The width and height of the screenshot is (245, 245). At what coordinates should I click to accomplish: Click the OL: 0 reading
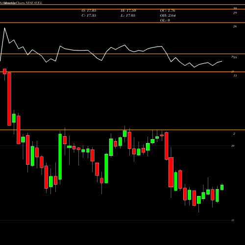click(165, 21)
